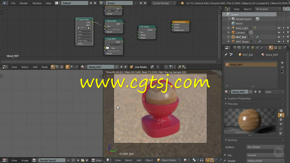Open the Data link dropdown
This screenshot has width=290, height=163.
coord(274,92)
